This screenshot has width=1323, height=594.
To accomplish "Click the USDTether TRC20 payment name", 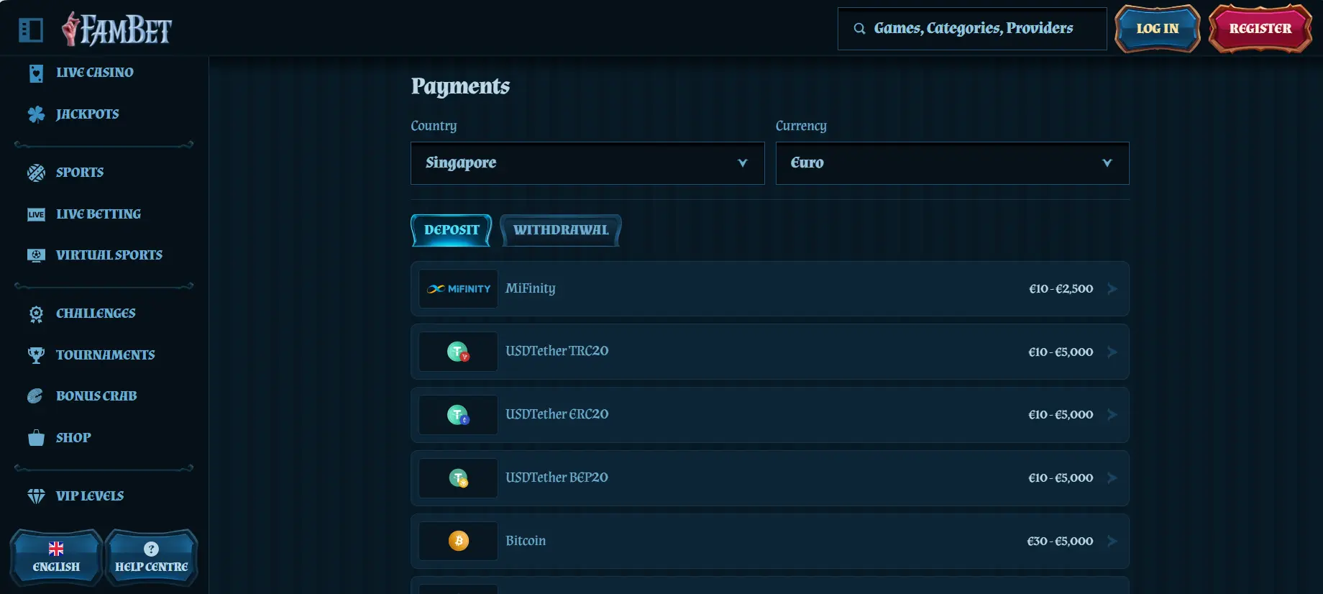I will click(x=557, y=351).
